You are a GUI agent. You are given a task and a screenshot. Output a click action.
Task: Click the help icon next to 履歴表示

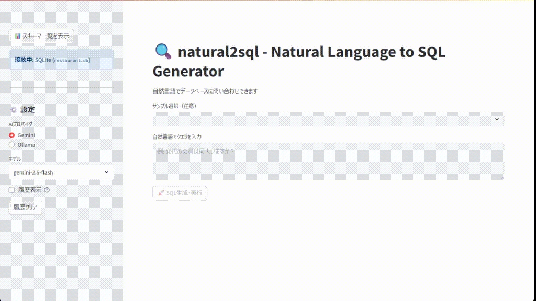pos(47,190)
